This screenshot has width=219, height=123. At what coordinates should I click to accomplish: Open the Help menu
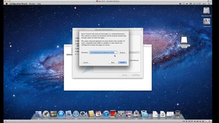[39, 4]
